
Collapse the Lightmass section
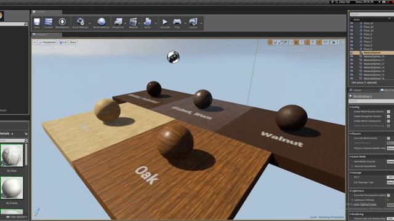[350, 191]
